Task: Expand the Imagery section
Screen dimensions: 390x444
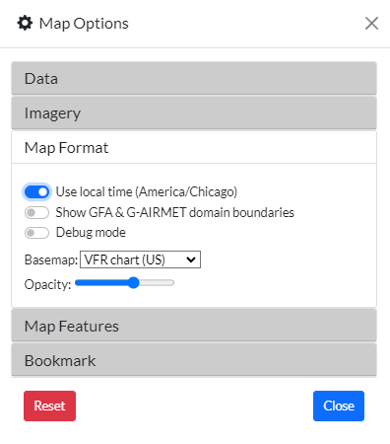Action: (x=194, y=113)
